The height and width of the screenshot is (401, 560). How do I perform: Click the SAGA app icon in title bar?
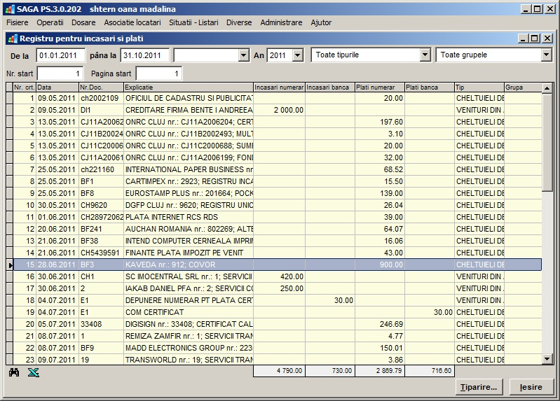[11, 9]
